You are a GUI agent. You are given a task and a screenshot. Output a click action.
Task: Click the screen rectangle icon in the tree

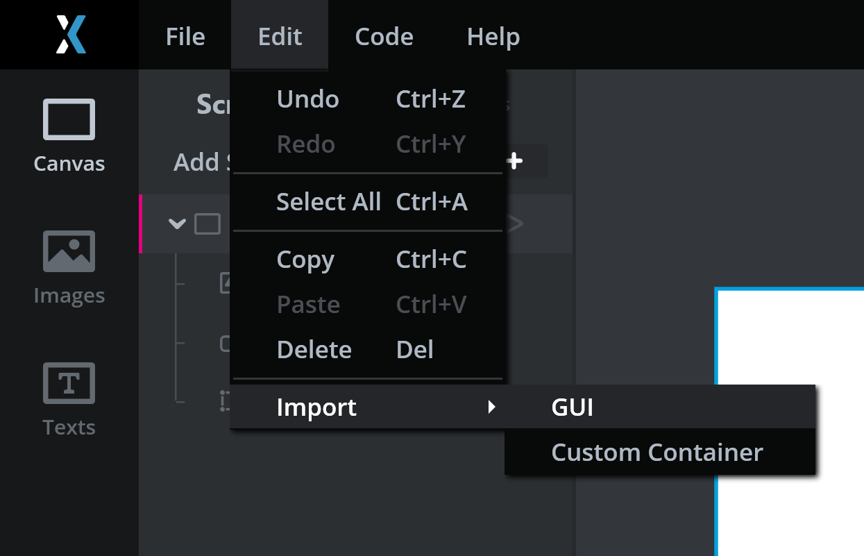click(x=207, y=224)
